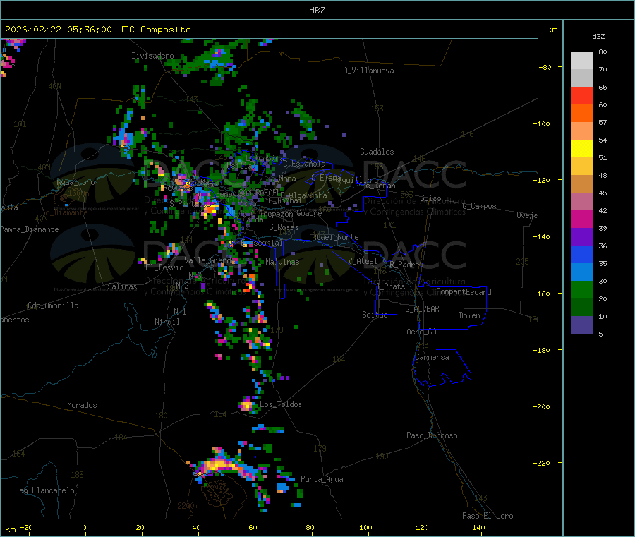Screen dimensions: 635x537
Task: Click the Paso_Barroso map label
Action: coord(432,435)
